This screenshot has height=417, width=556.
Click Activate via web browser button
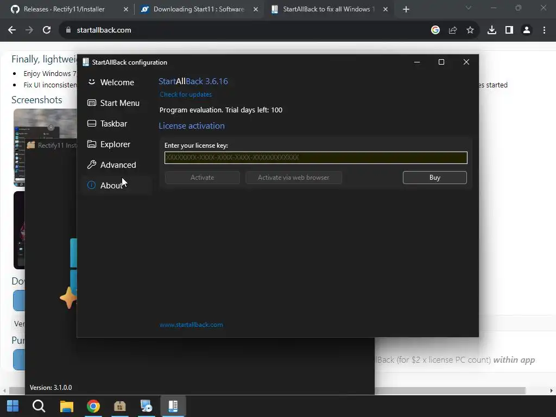(294, 178)
